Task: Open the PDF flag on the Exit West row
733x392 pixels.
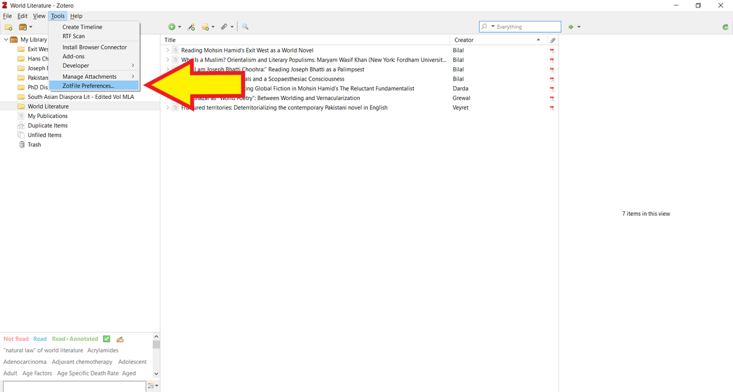Action: click(552, 49)
